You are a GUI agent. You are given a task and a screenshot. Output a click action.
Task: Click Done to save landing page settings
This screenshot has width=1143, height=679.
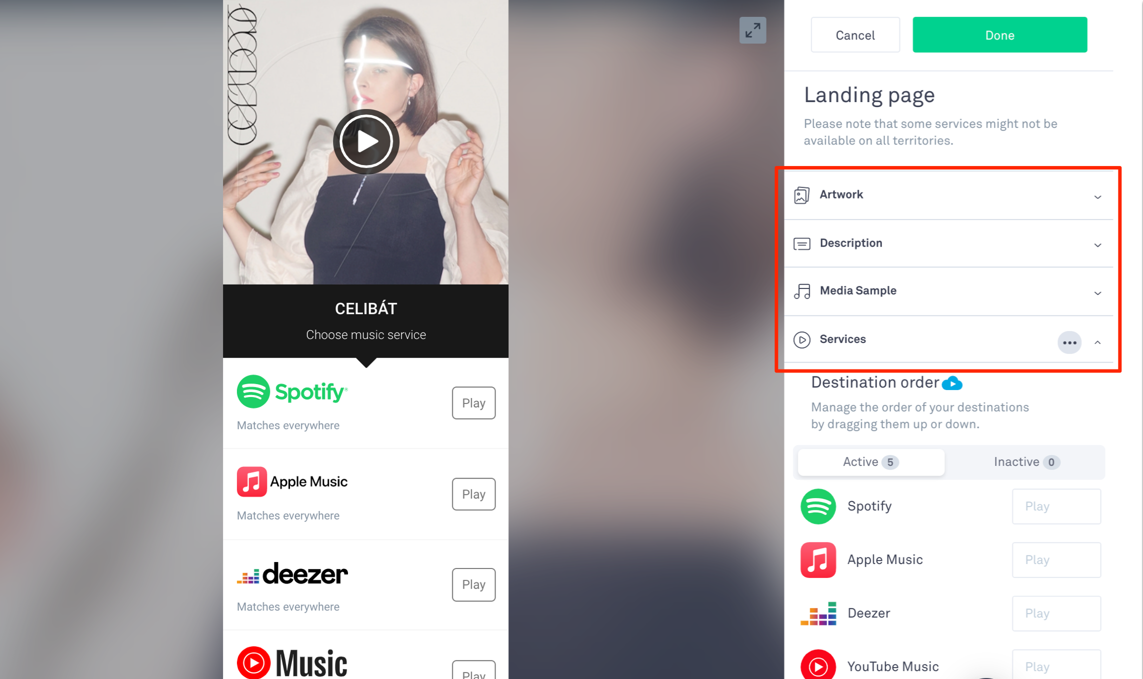pos(1000,35)
